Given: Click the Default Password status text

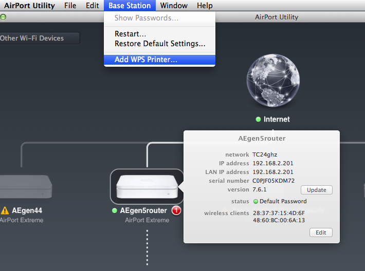Looking at the screenshot, I should (283, 201).
